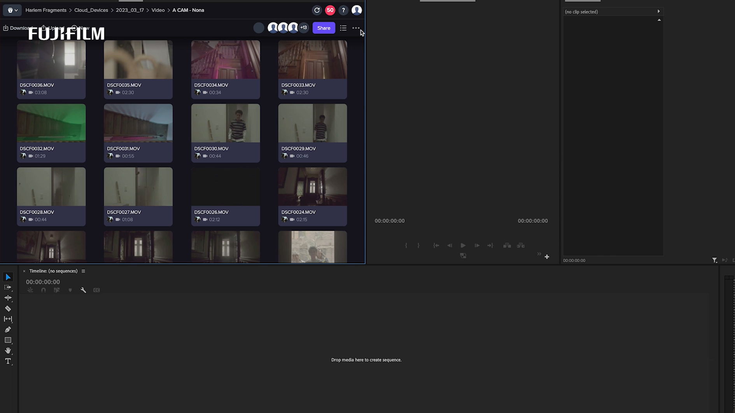Select the DSCF0030.MOV clip
Image resolution: width=735 pixels, height=413 pixels.
click(226, 133)
